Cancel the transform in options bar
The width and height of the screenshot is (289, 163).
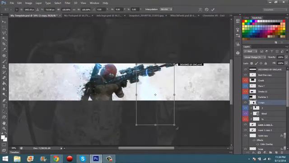click(207, 10)
